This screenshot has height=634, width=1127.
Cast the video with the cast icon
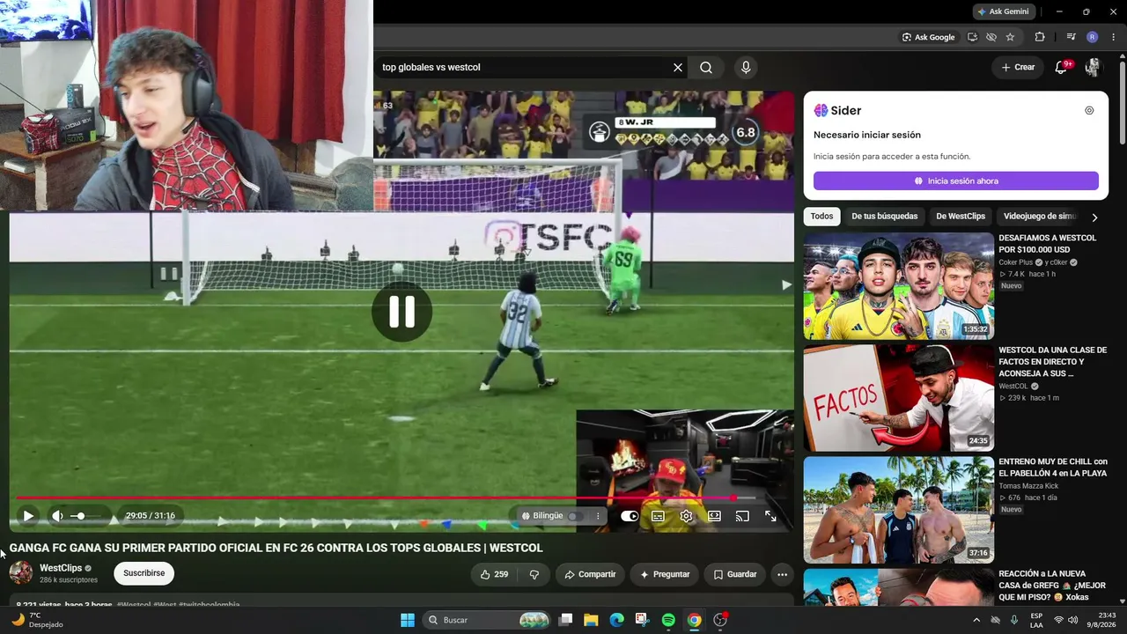tap(742, 516)
